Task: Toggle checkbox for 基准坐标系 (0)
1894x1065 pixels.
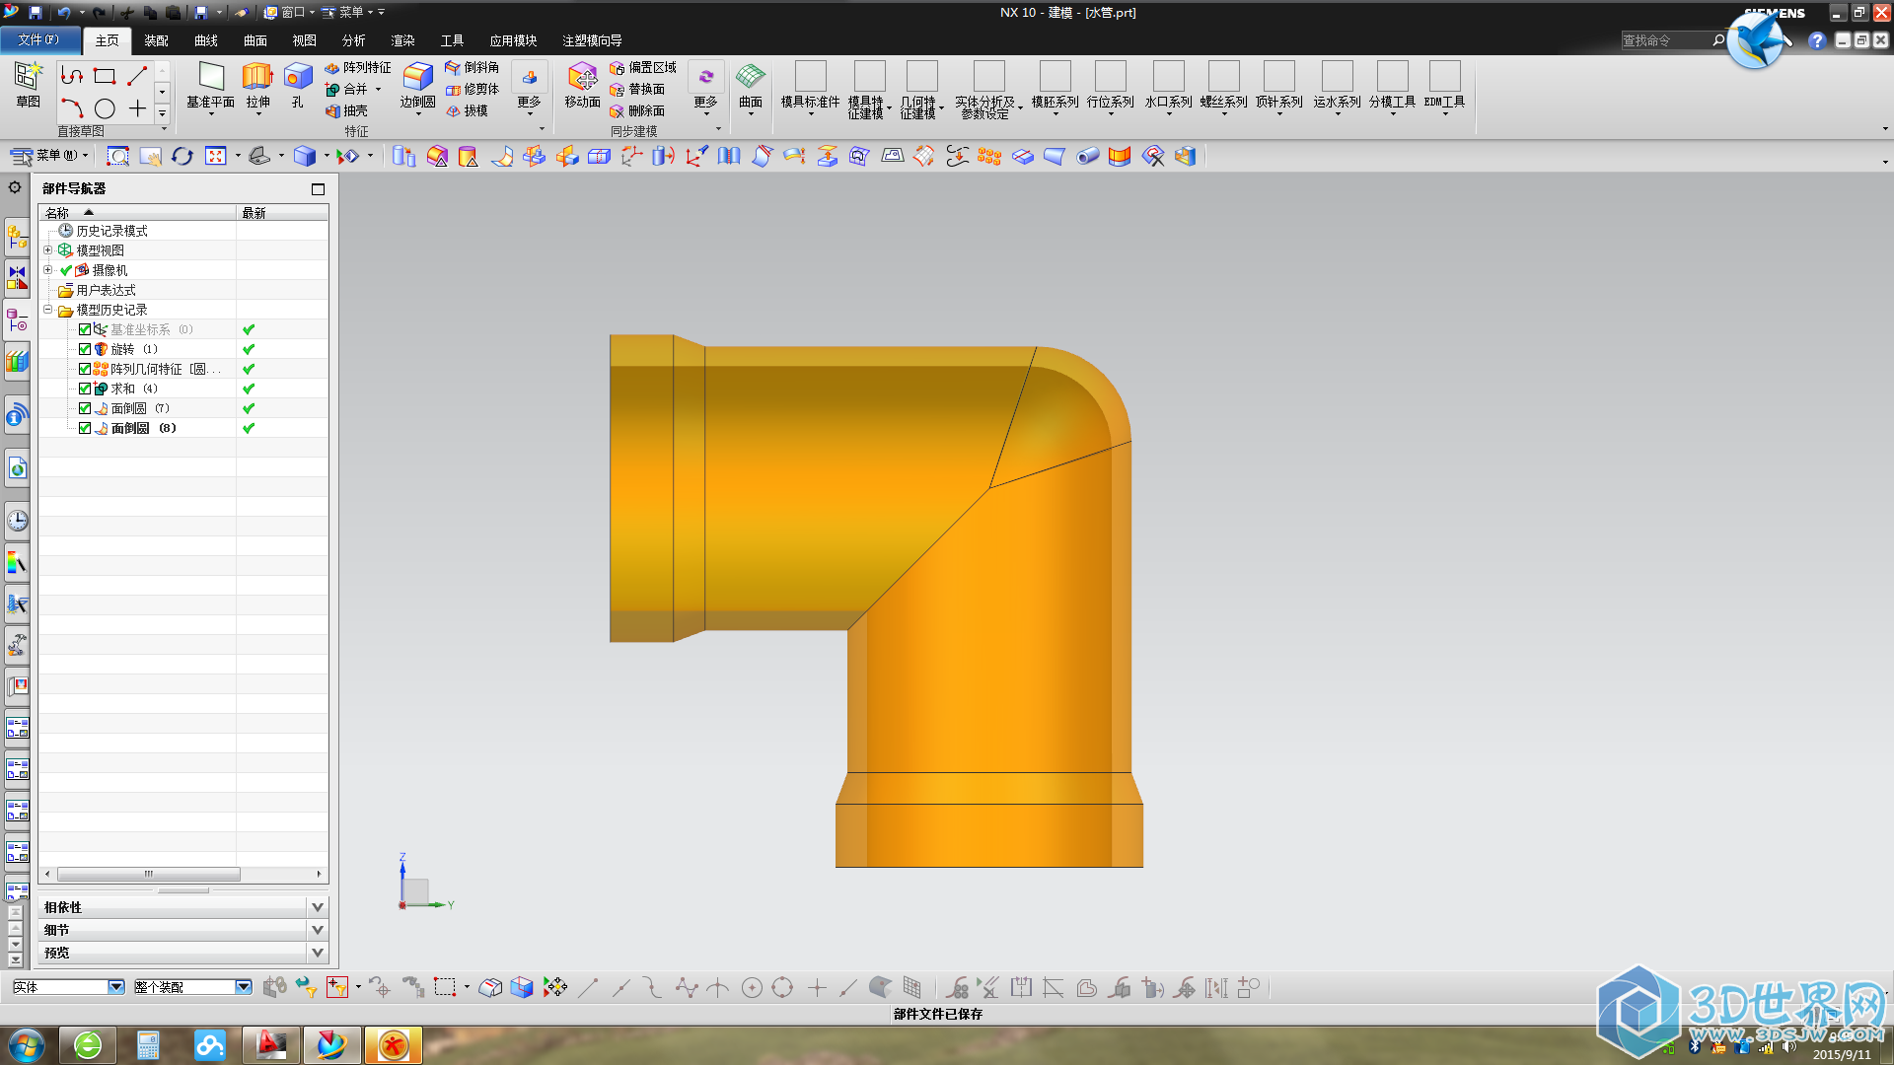Action: [85, 329]
